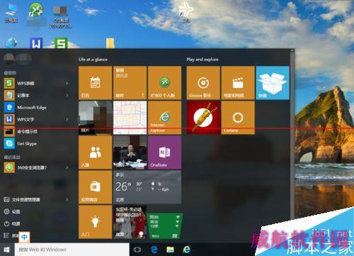
Task: Open the People tile
Action: [x=95, y=152]
